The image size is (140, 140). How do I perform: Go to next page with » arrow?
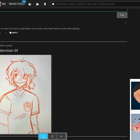(x=61, y=136)
